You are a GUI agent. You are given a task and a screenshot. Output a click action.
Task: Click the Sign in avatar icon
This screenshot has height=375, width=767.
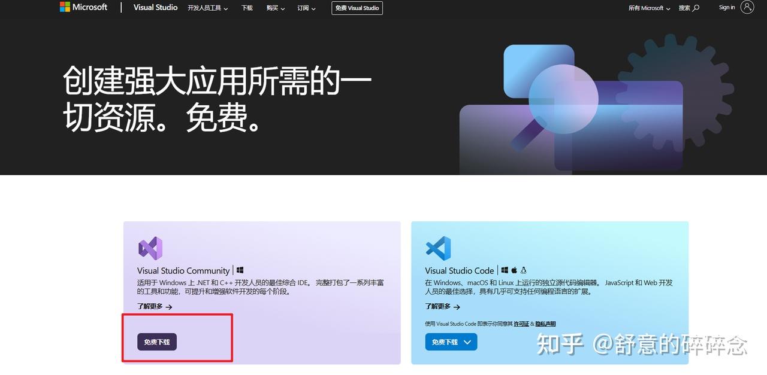click(747, 7)
